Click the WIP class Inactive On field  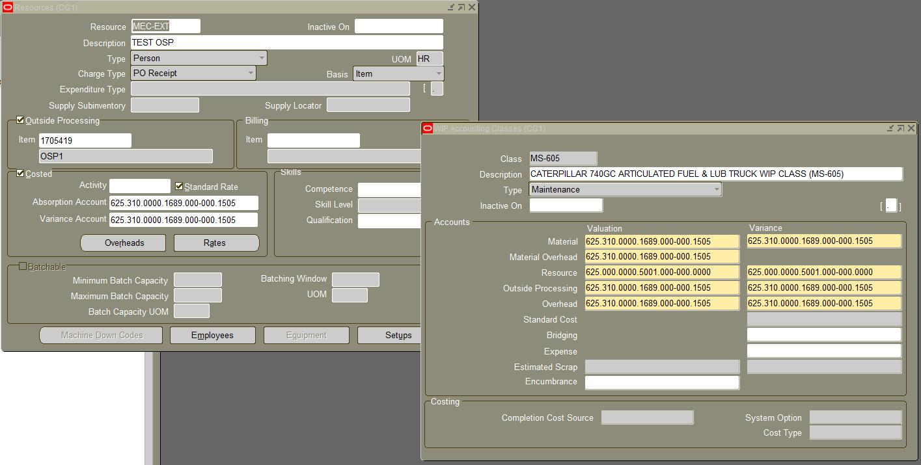[566, 206]
